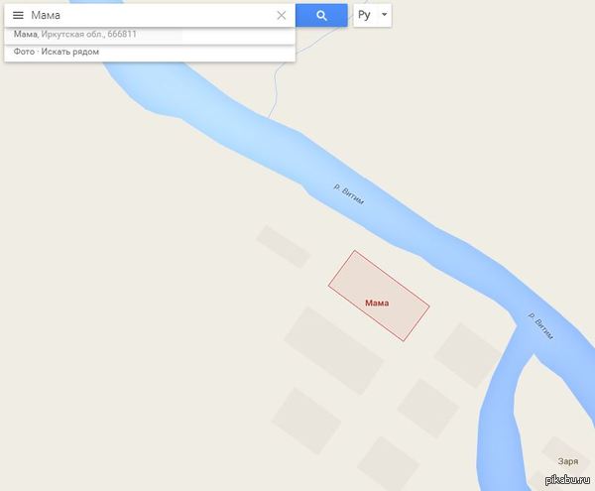Click the thin stream line above the river
595x491 pixels.
pos(275,87)
